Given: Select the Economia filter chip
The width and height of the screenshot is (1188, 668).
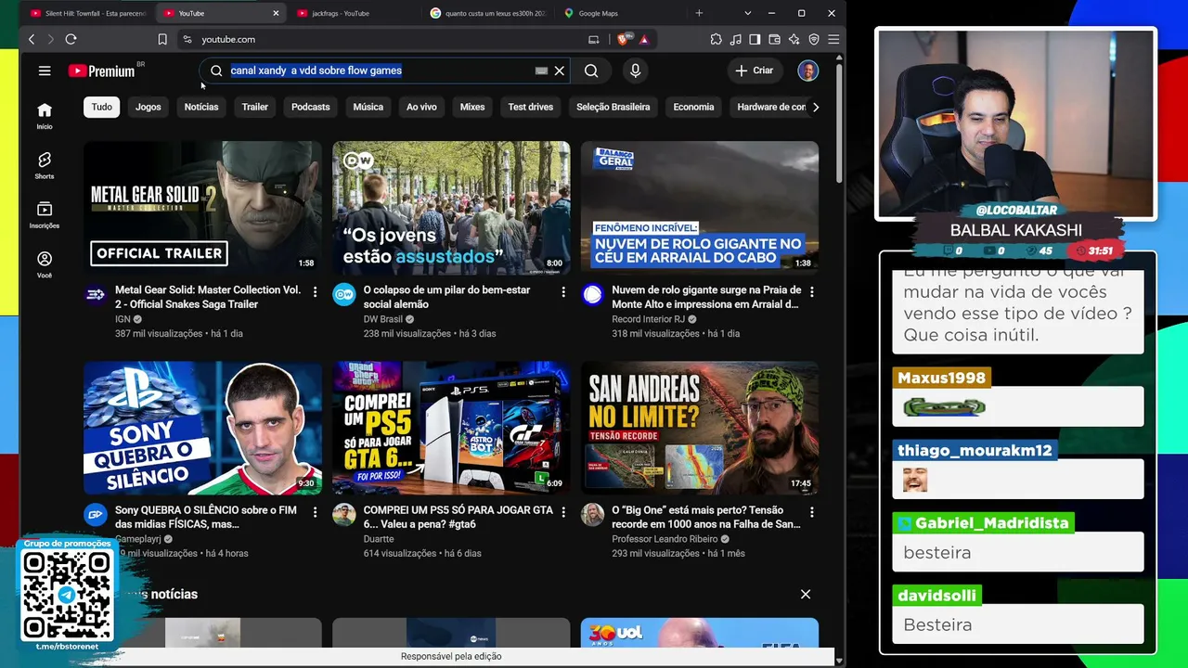Looking at the screenshot, I should [x=693, y=107].
